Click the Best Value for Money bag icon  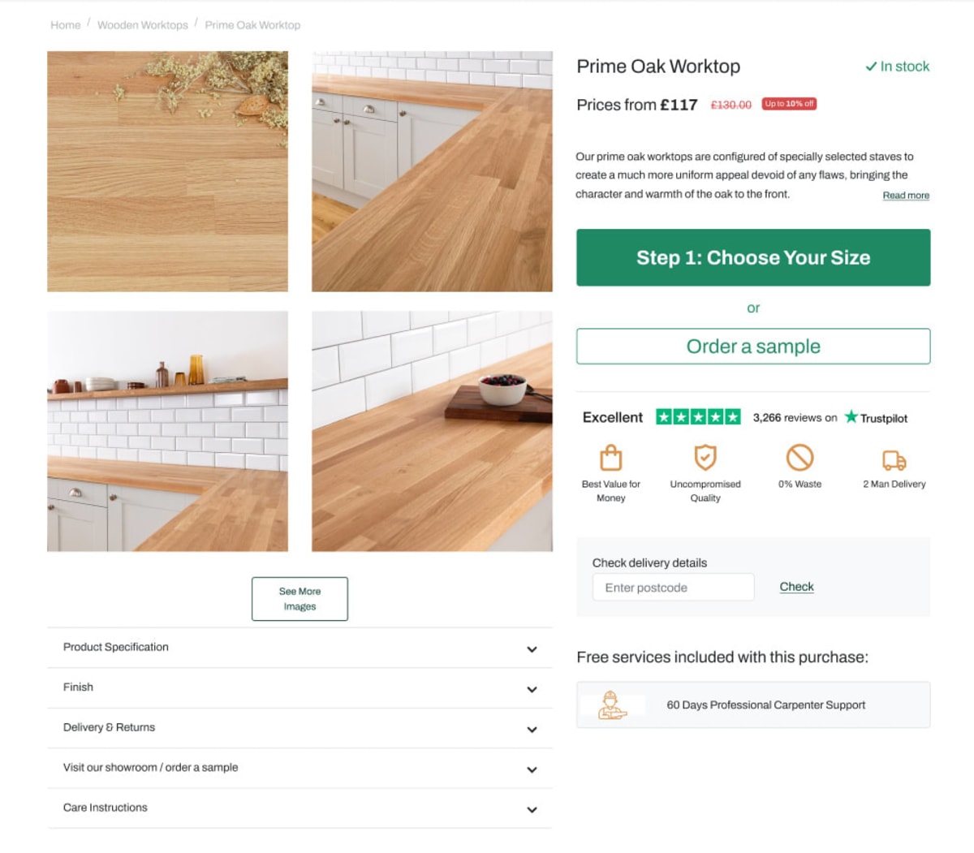point(610,458)
